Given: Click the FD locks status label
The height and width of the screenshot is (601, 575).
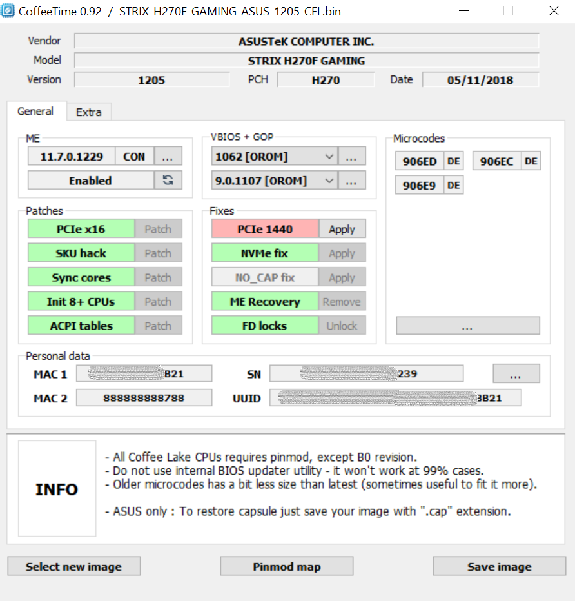Looking at the screenshot, I should [265, 326].
